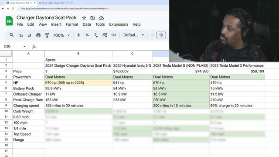
Task: Reload the browser page
Action: click(13, 9)
